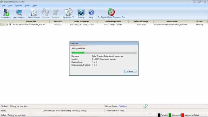Click File Path: Waiting for new files text
The width and height of the screenshot is (208, 117).
pos(14,106)
